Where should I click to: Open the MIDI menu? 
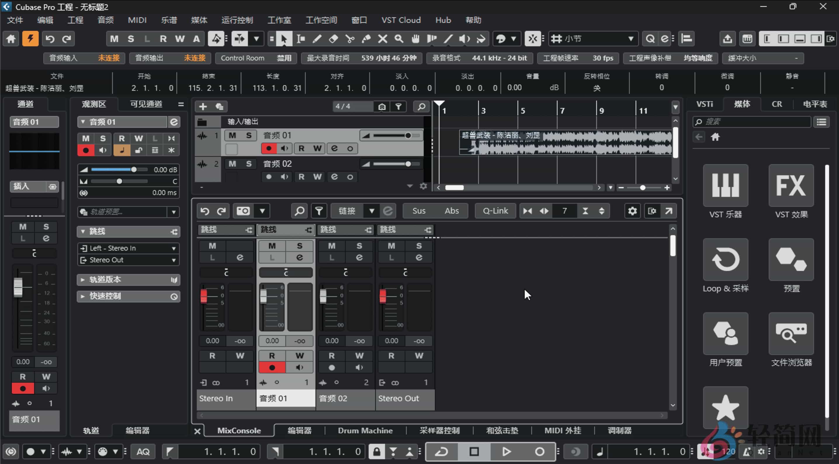[x=137, y=20]
